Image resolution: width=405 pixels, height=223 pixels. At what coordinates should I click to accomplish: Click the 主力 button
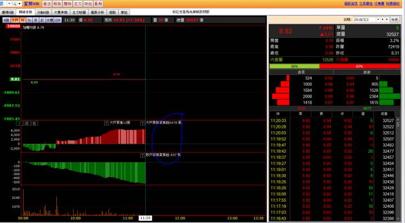pyautogui.click(x=78, y=3)
